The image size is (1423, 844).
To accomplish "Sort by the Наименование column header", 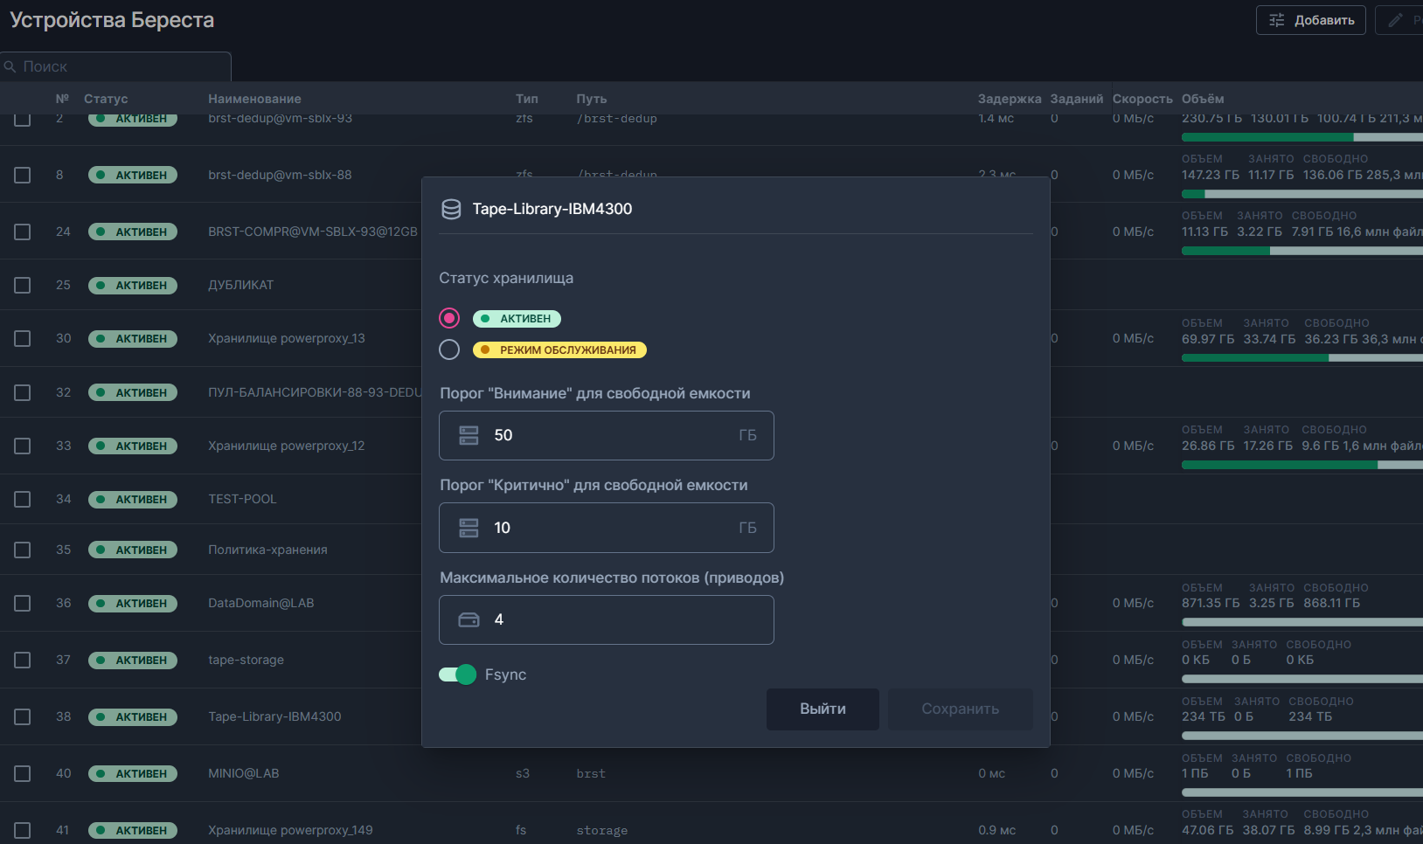I will (x=254, y=99).
